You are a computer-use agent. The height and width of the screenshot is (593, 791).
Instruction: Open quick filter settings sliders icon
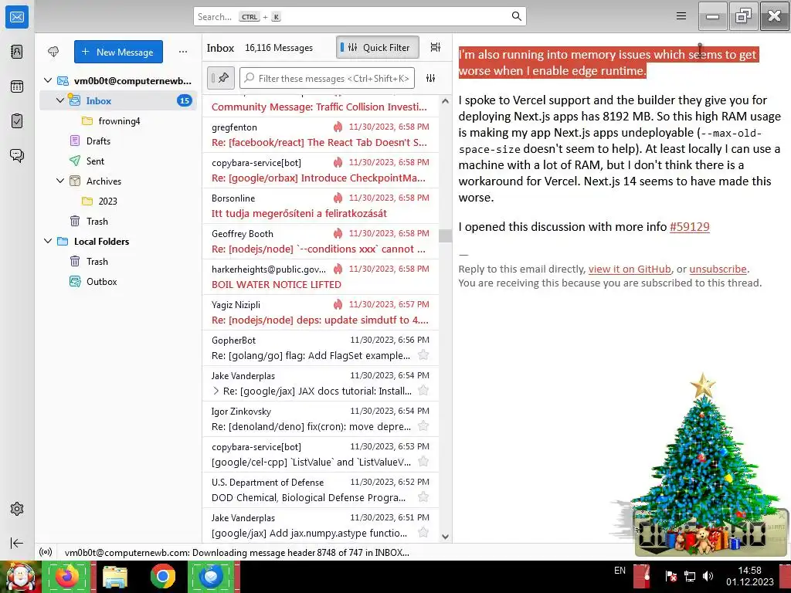pyautogui.click(x=430, y=78)
